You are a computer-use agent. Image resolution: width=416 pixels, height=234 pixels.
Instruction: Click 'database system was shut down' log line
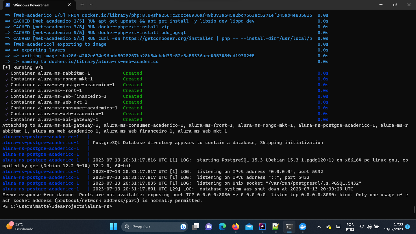[223, 189]
